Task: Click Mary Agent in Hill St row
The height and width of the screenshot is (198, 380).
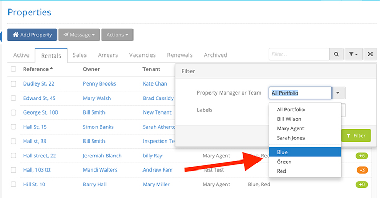Action: [216, 184]
